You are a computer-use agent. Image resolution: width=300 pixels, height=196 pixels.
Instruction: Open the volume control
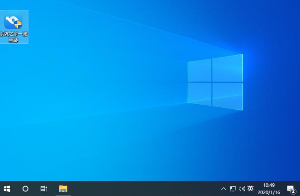point(242,189)
